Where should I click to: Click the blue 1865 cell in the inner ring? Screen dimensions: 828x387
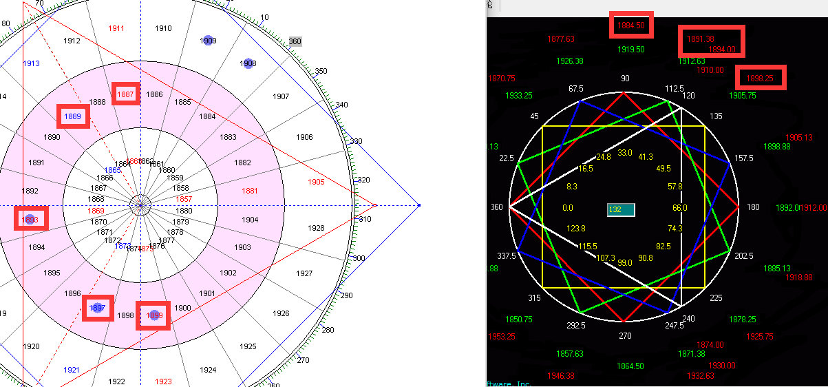point(112,169)
